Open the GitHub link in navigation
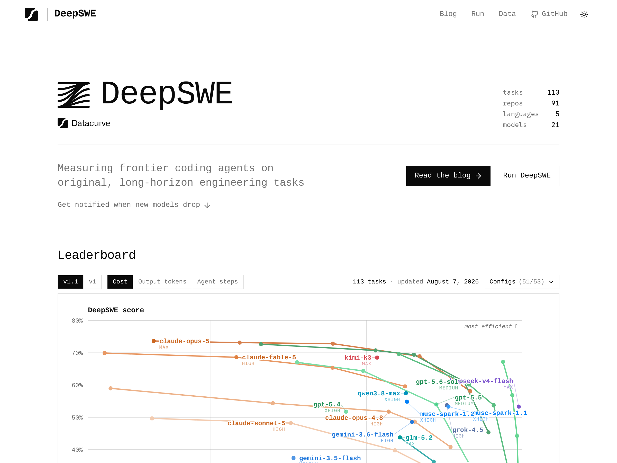This screenshot has height=463, width=617. tap(549, 14)
